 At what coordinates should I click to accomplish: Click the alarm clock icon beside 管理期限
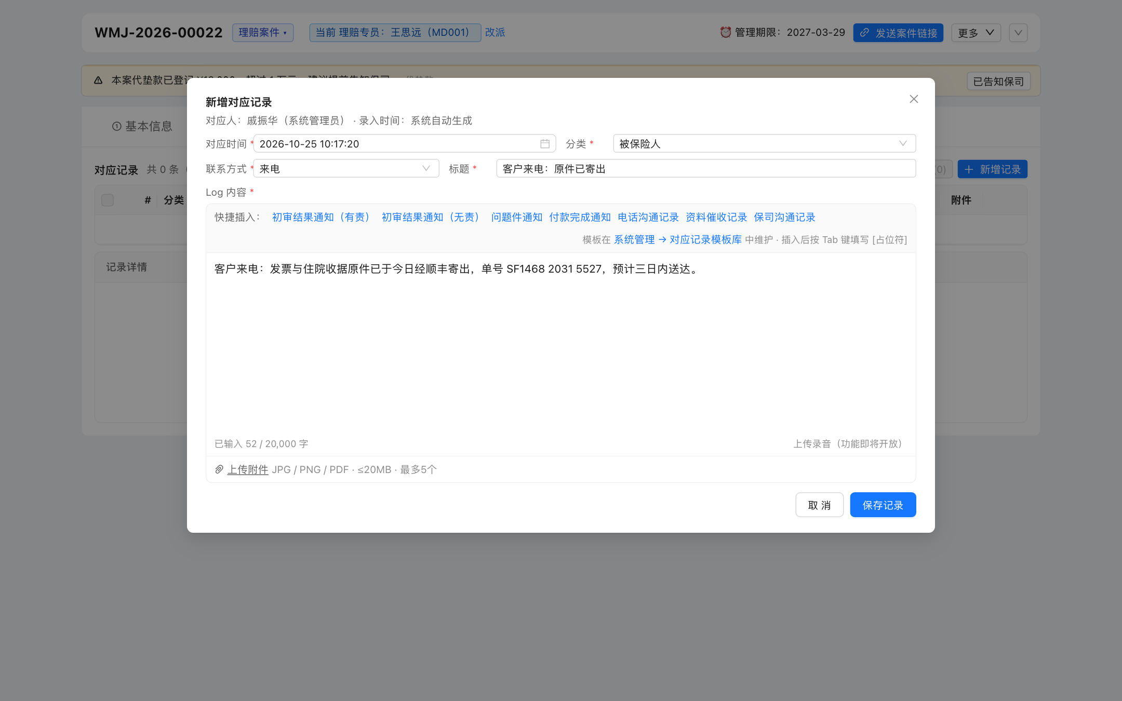click(x=725, y=32)
